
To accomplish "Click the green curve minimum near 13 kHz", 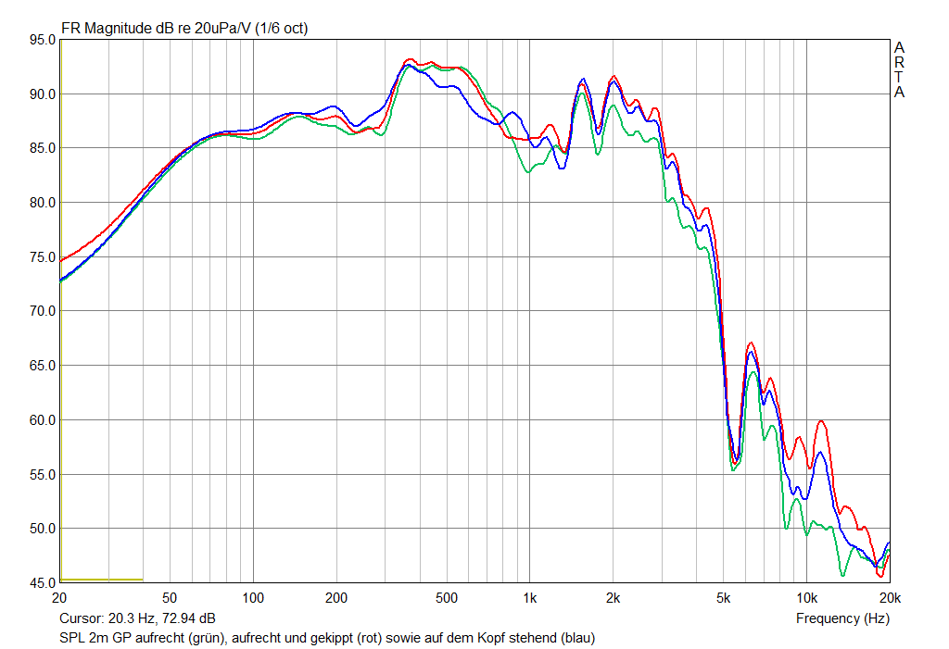I will (842, 576).
